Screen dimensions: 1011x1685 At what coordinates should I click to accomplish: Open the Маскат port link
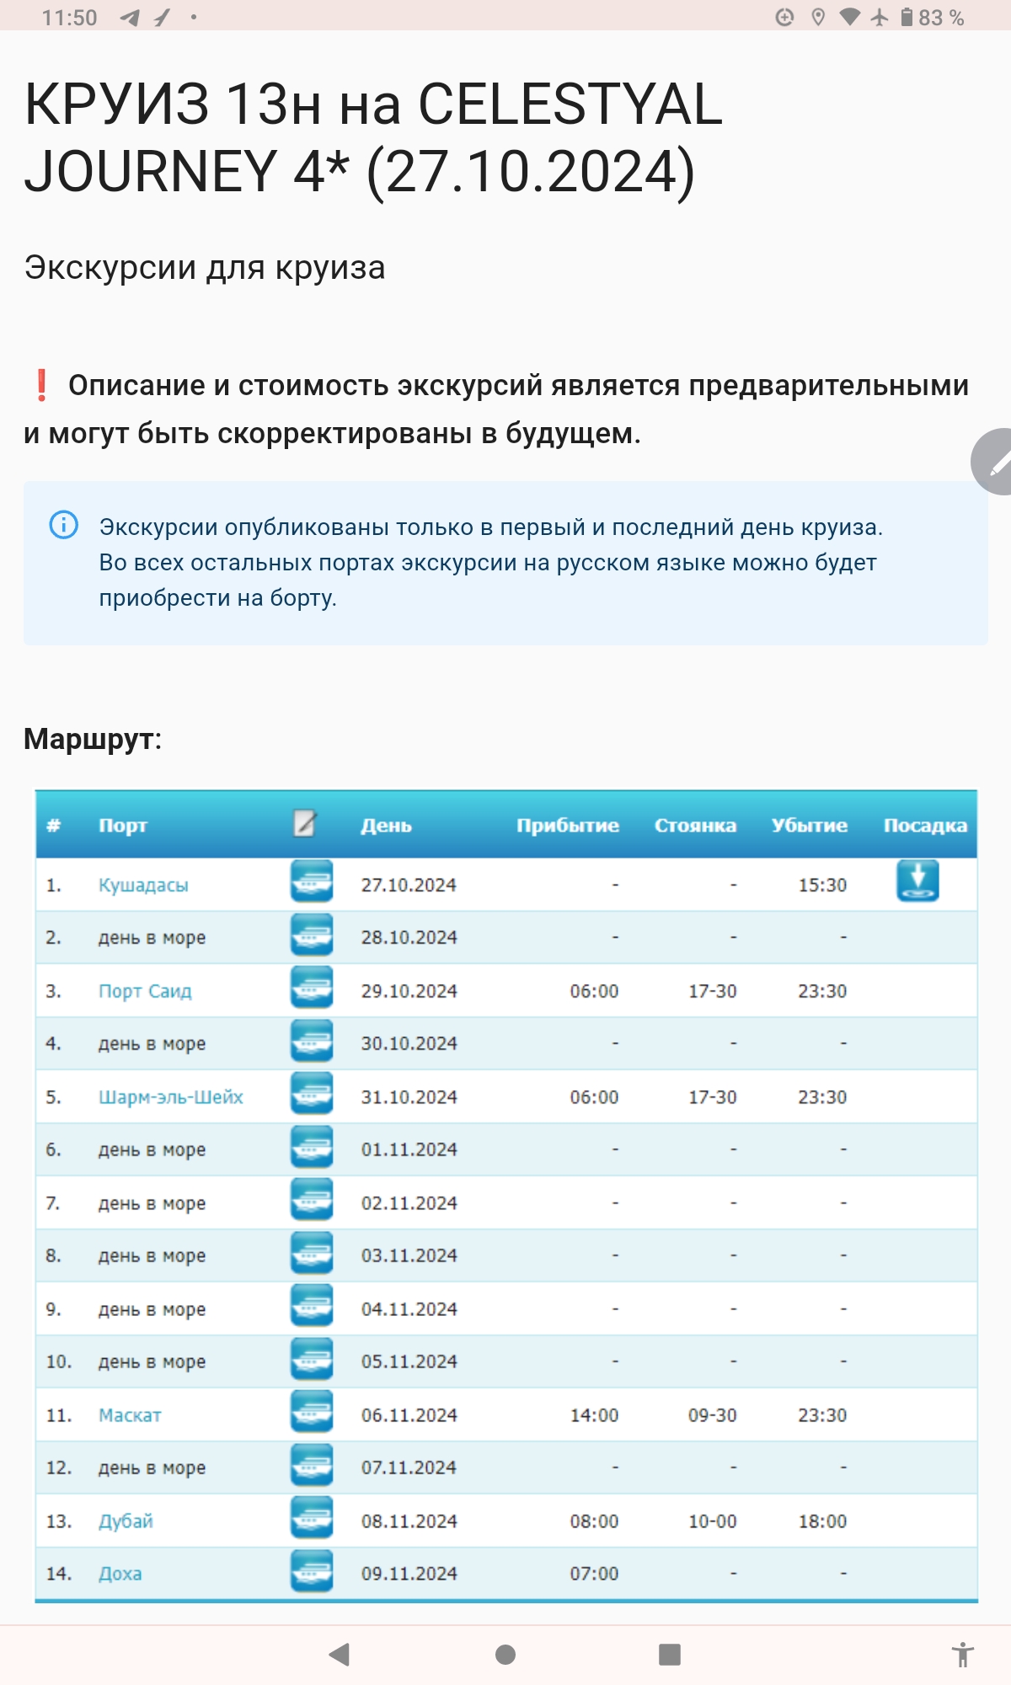130,1415
